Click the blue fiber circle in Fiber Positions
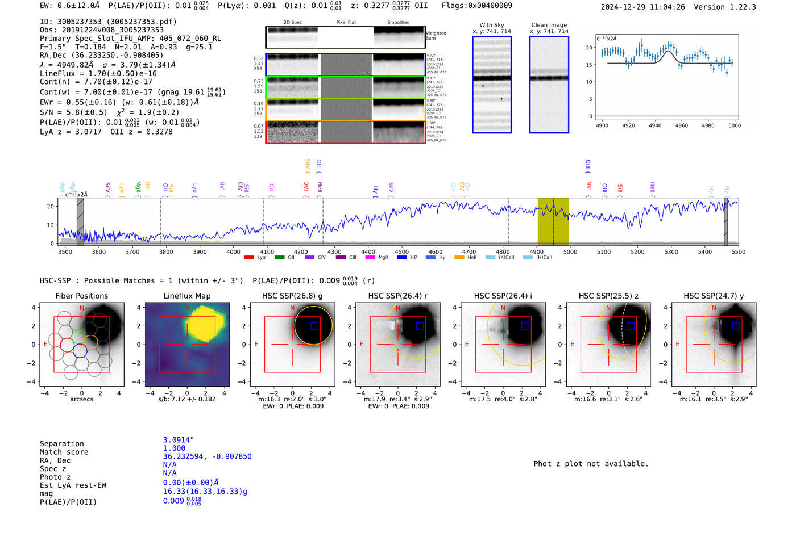This screenshot has width=796, height=541. [80, 351]
